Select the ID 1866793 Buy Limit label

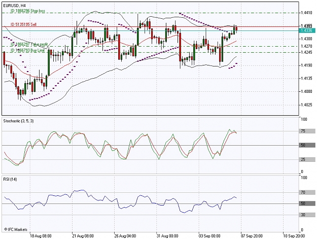coord(28,50)
